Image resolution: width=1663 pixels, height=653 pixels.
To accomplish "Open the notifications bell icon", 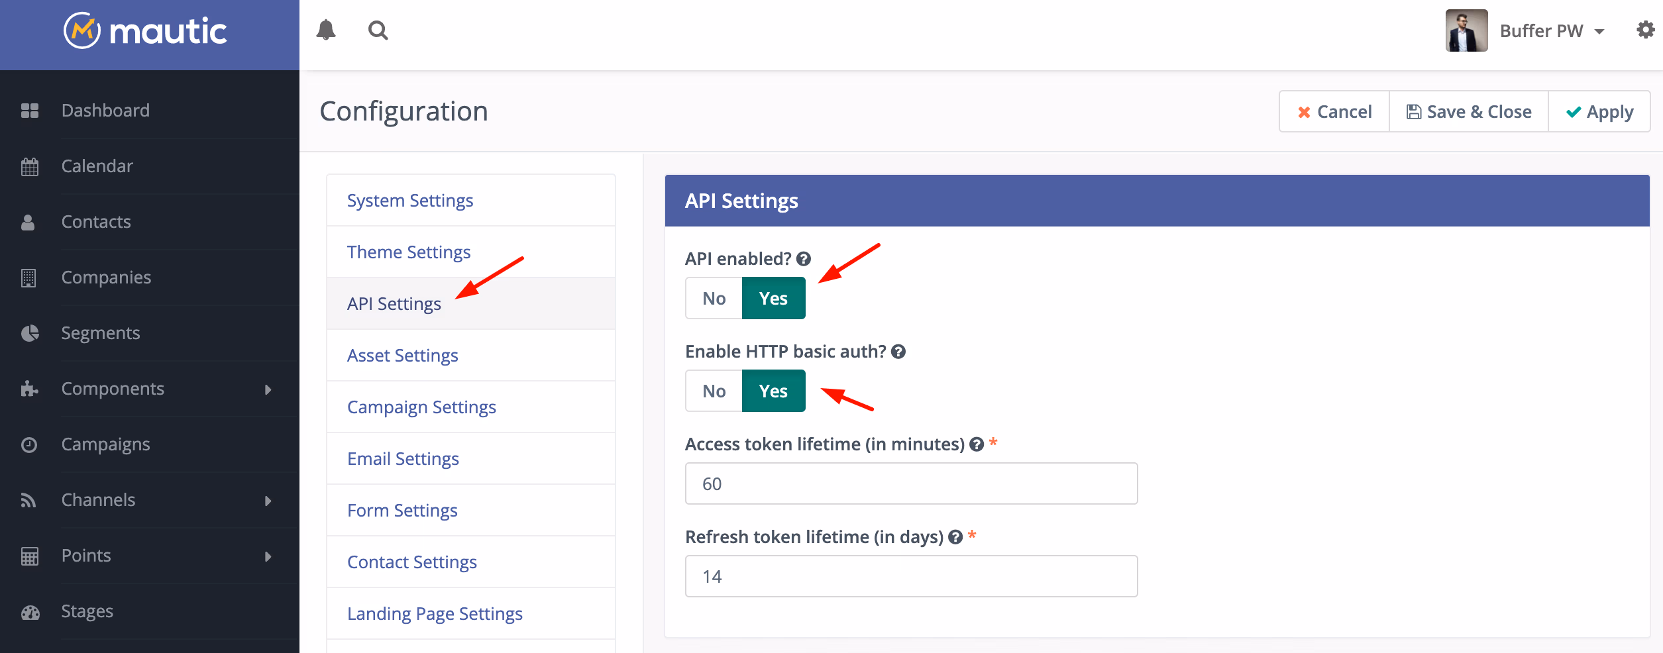I will click(326, 30).
